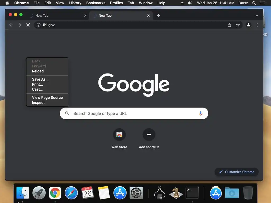Stop loading the page

[x=28, y=25]
